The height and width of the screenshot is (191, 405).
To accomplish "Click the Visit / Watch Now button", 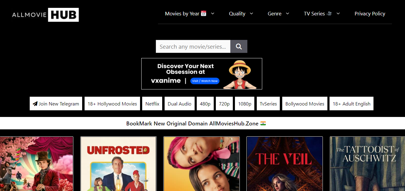I will (205, 81).
